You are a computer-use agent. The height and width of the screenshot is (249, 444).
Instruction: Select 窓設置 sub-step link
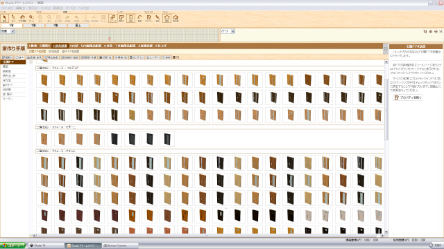click(x=54, y=51)
